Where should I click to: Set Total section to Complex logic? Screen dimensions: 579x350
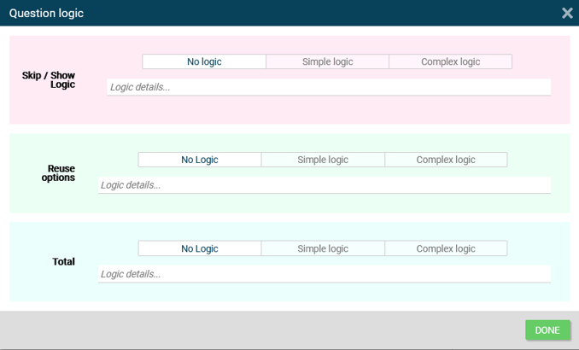click(x=446, y=248)
